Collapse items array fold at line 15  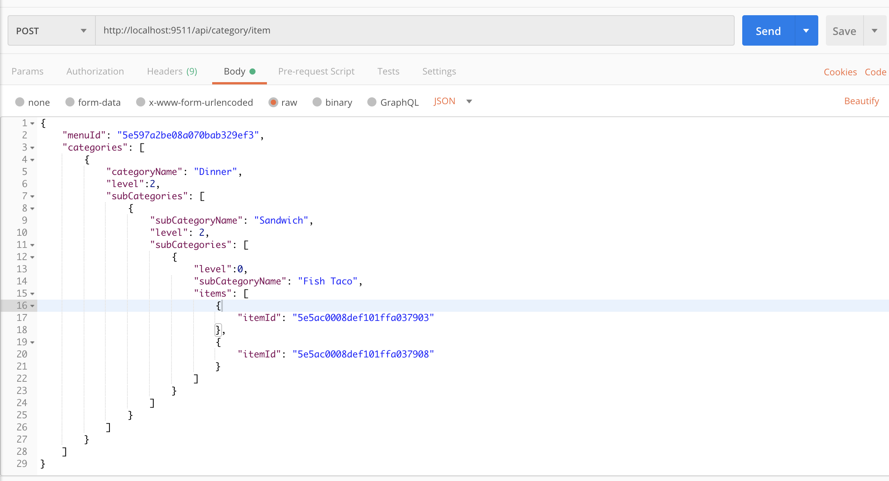33,294
